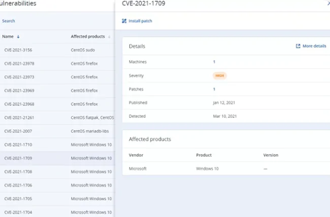Click the More details external link icon

tap(298, 46)
